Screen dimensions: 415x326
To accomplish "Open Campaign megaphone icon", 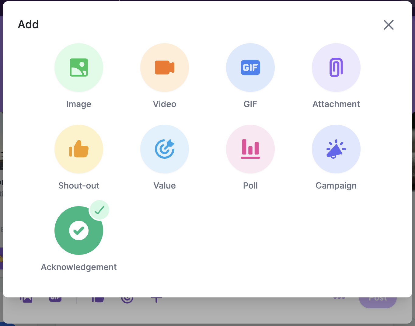I will (x=336, y=149).
